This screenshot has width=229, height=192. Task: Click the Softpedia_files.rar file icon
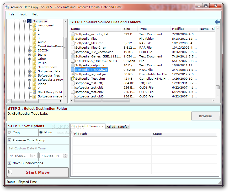coord(73,43)
